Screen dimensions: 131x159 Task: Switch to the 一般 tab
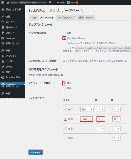(x=33, y=18)
